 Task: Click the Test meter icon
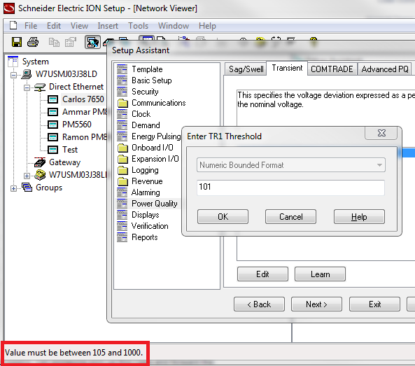(52, 150)
